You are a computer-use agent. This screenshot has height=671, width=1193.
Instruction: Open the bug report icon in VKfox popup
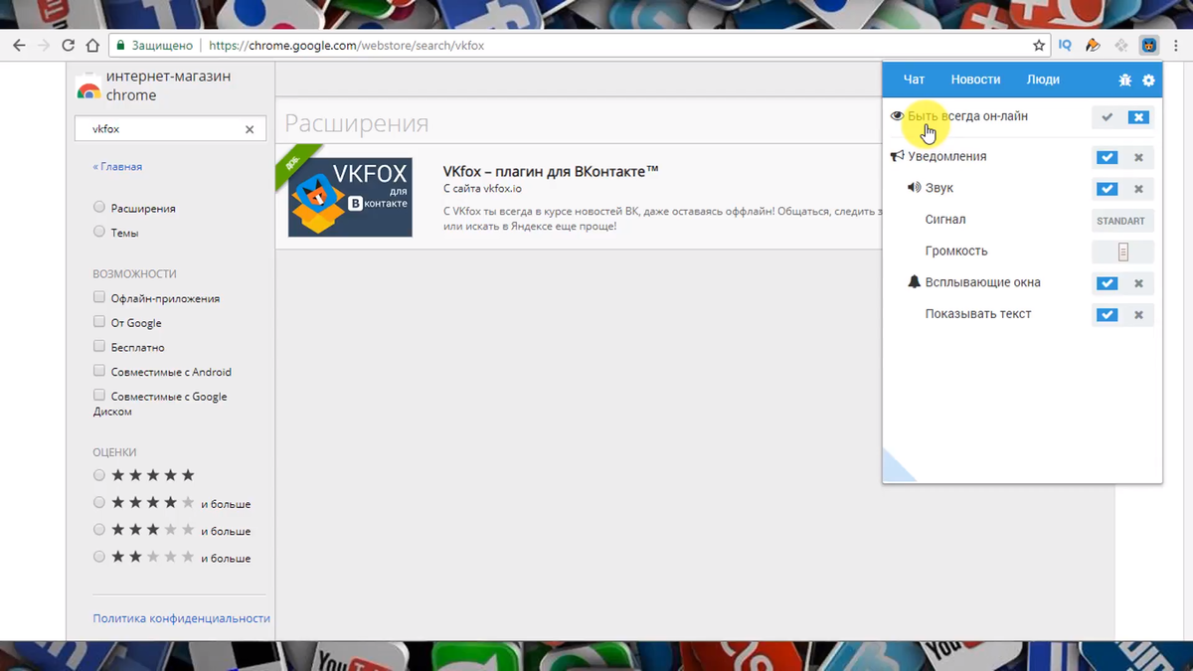(1125, 80)
